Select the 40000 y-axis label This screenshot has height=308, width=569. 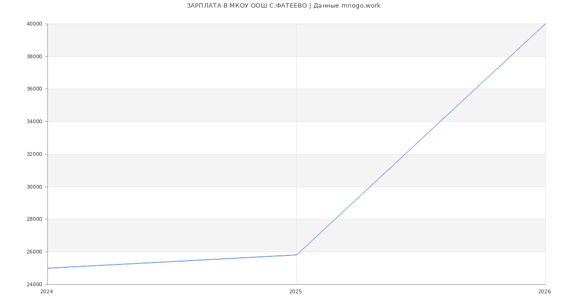click(x=35, y=24)
